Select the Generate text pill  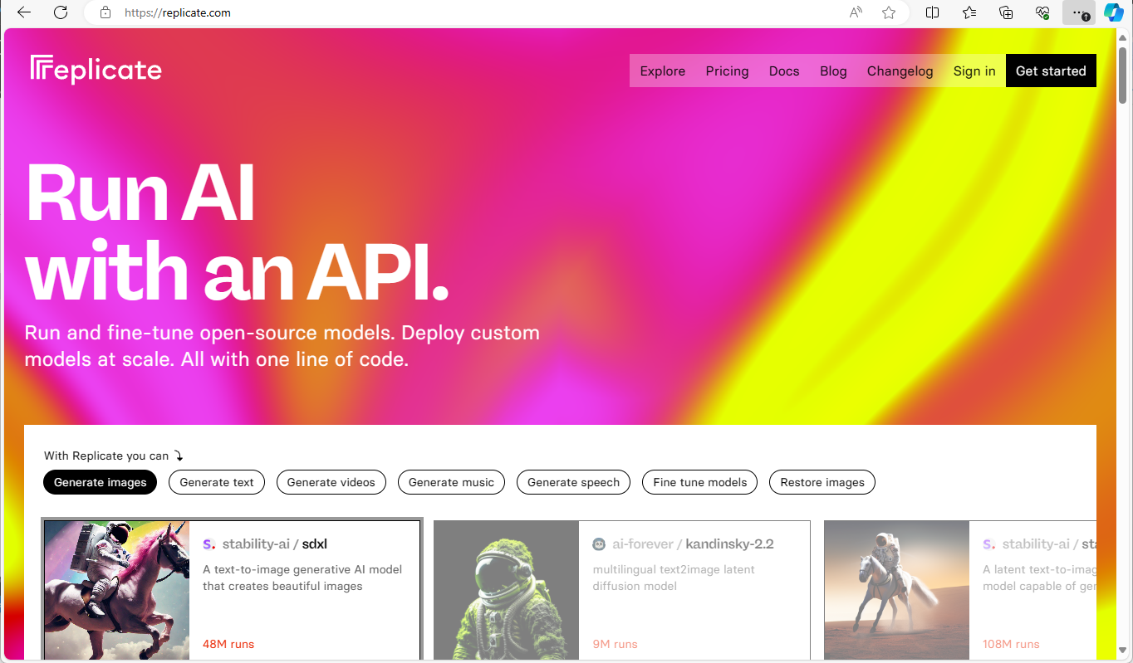tap(217, 482)
